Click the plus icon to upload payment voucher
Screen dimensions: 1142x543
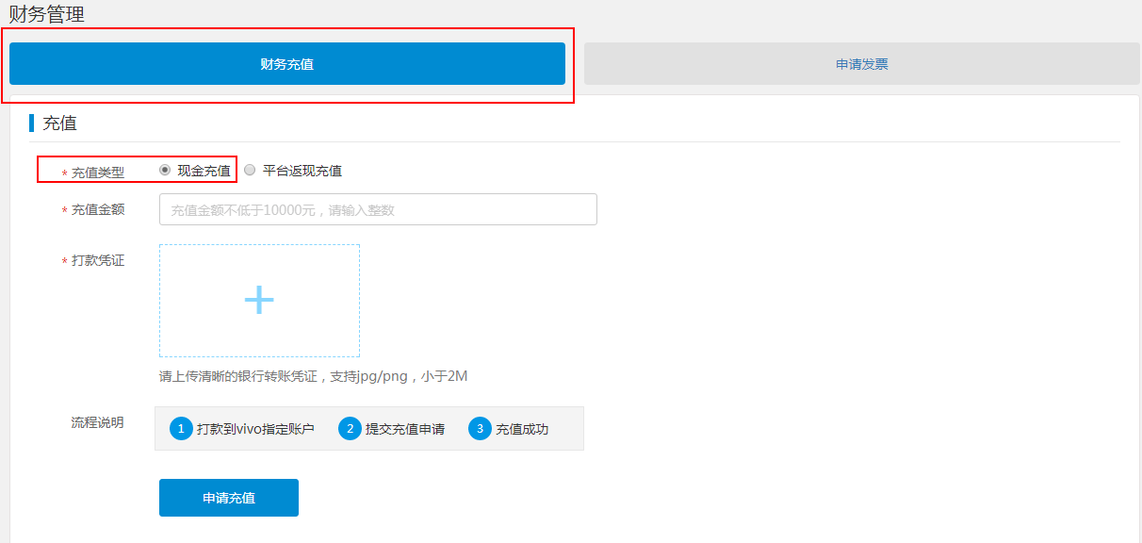pos(258,300)
